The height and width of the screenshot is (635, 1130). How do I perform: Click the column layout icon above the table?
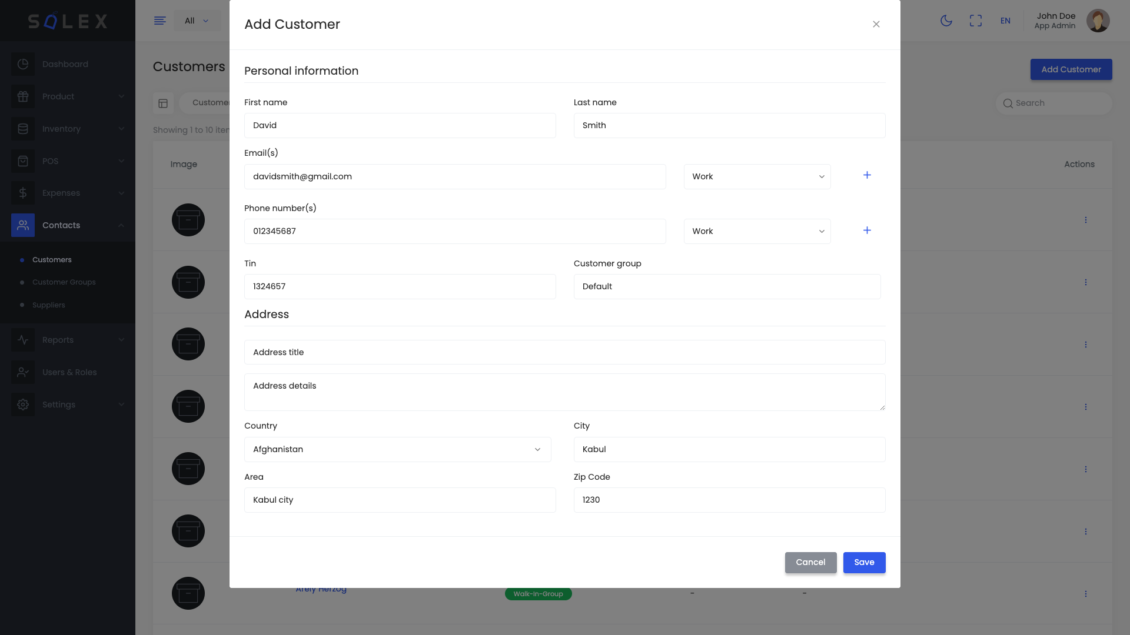click(x=163, y=103)
